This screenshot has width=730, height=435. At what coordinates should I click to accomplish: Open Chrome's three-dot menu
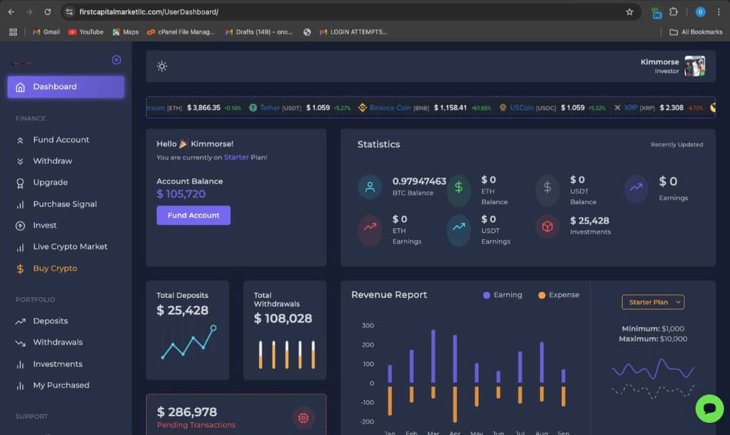click(x=719, y=12)
